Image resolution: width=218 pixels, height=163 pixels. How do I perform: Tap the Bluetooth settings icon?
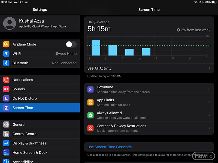(6, 63)
